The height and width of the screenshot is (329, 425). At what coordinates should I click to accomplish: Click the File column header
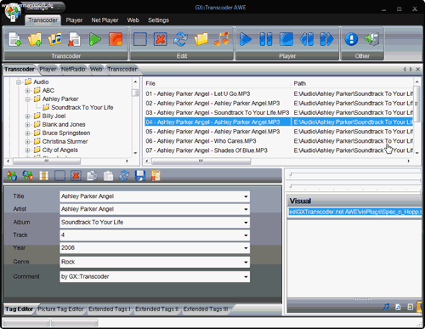(x=218, y=83)
